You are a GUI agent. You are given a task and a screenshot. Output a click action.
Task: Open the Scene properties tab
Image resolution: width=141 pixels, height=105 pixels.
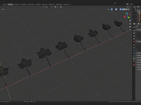click(134, 39)
